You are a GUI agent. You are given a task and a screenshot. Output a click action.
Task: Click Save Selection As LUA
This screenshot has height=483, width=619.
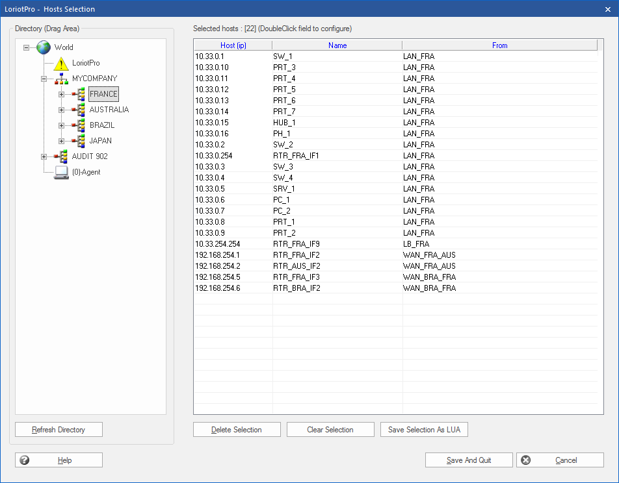pyautogui.click(x=424, y=429)
